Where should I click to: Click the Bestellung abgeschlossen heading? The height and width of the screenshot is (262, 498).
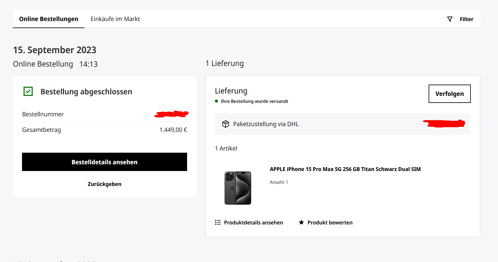(x=86, y=92)
